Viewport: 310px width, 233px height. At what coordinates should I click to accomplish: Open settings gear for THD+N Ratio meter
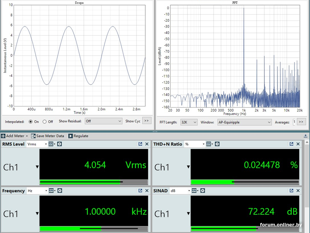[217, 144]
